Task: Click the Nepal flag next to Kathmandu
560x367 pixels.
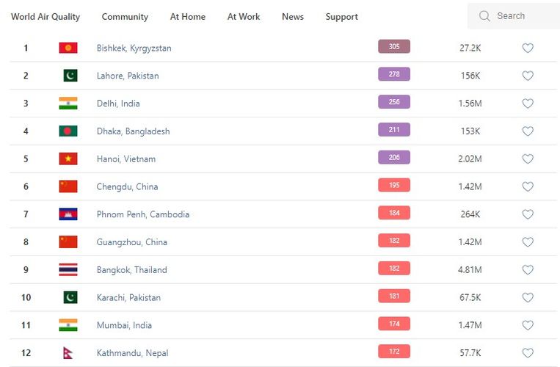Action: coord(68,353)
